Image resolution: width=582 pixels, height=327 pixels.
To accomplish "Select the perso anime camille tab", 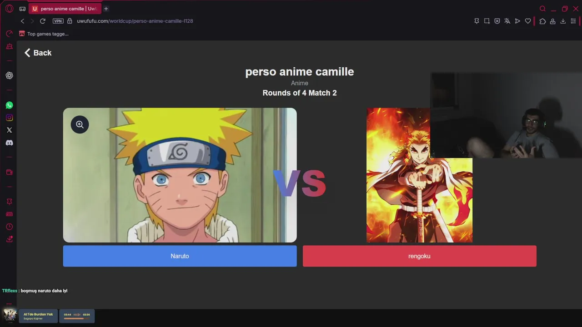I will click(65, 9).
